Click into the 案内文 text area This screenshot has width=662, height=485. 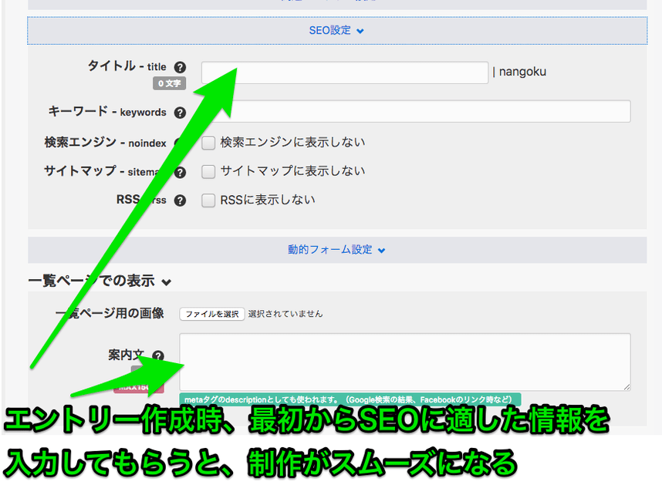pyautogui.click(x=404, y=362)
